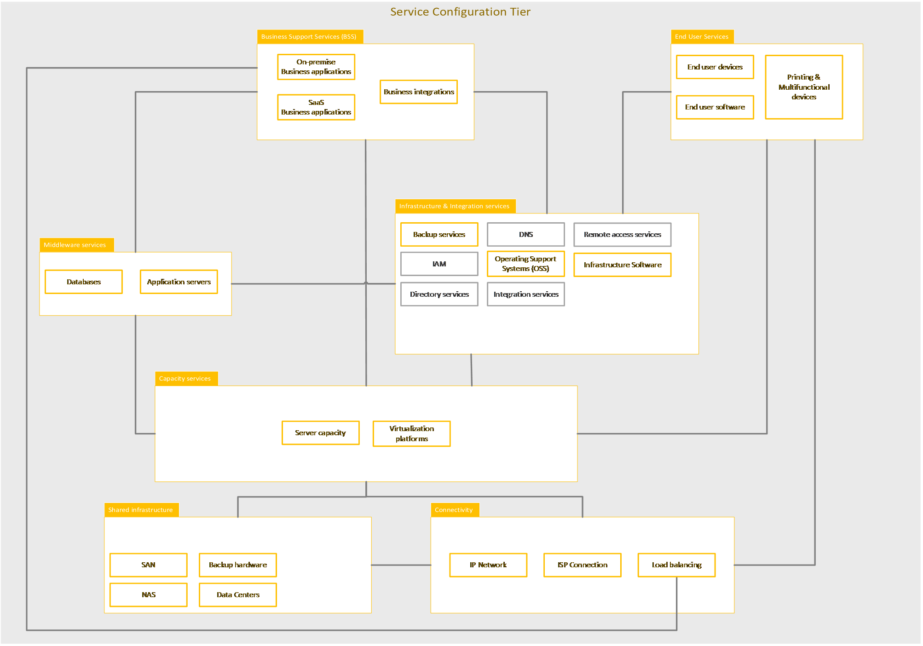Viewport: 923px width, 646px height.
Task: Select the On-premise Business applications box
Action: [x=316, y=66]
